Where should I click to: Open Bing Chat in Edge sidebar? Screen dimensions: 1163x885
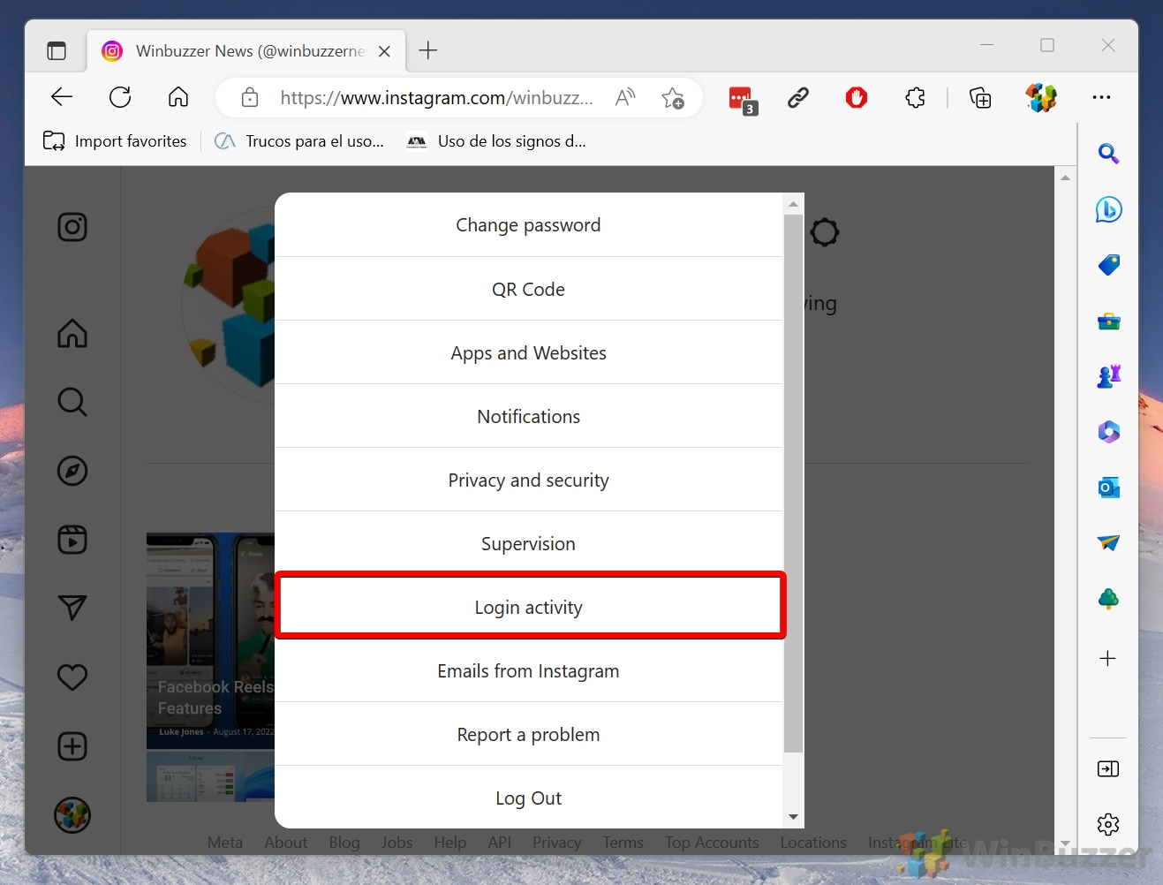point(1108,209)
